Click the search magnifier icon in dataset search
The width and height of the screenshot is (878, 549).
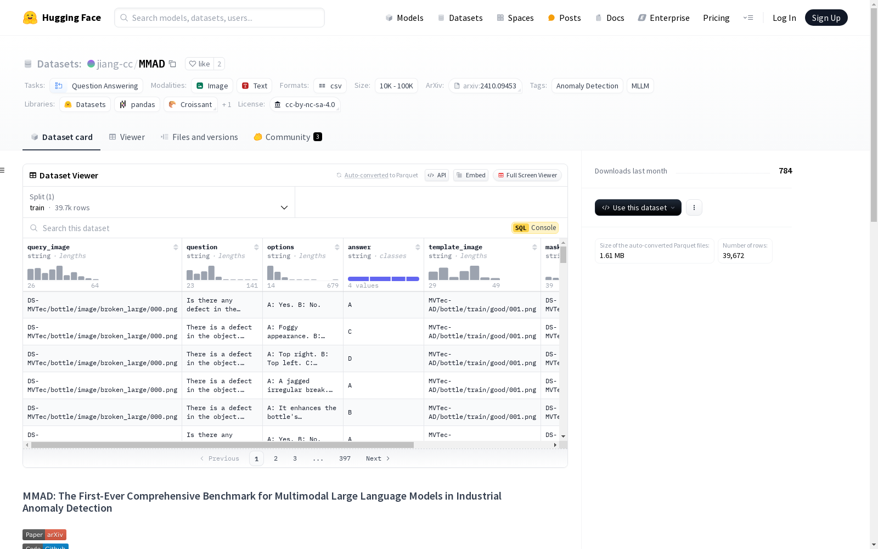click(34, 228)
